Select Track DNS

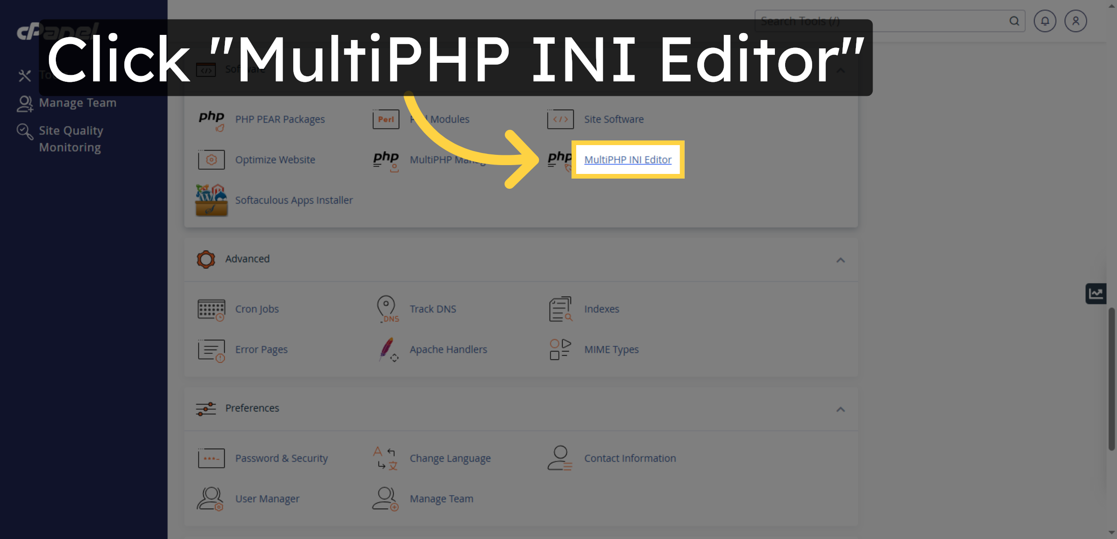[432, 308]
